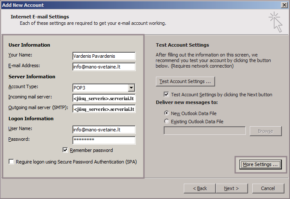Select the Incoming mail server field
290x199 pixels.
coord(104,98)
